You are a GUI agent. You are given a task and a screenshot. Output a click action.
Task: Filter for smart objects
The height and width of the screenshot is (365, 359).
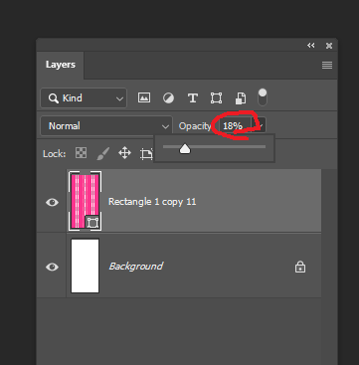coord(241,98)
